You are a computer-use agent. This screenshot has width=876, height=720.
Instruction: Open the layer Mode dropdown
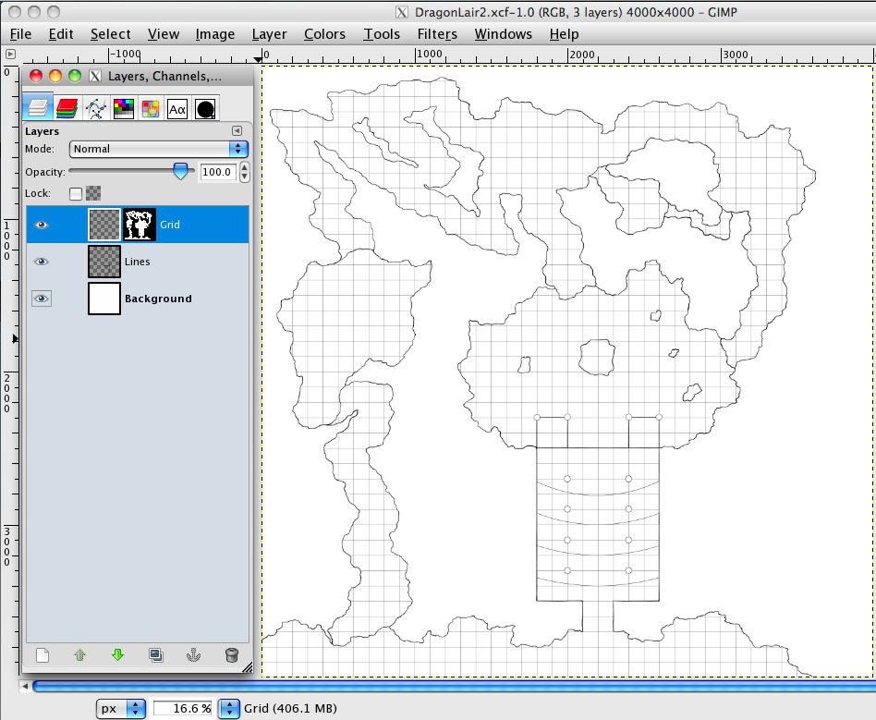[159, 149]
